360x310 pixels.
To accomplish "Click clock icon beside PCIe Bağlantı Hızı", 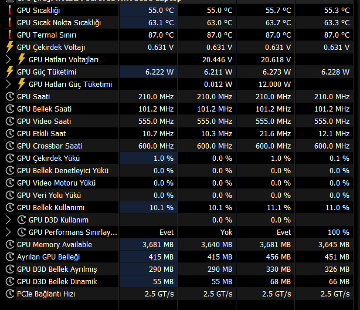I will pyautogui.click(x=10, y=294).
